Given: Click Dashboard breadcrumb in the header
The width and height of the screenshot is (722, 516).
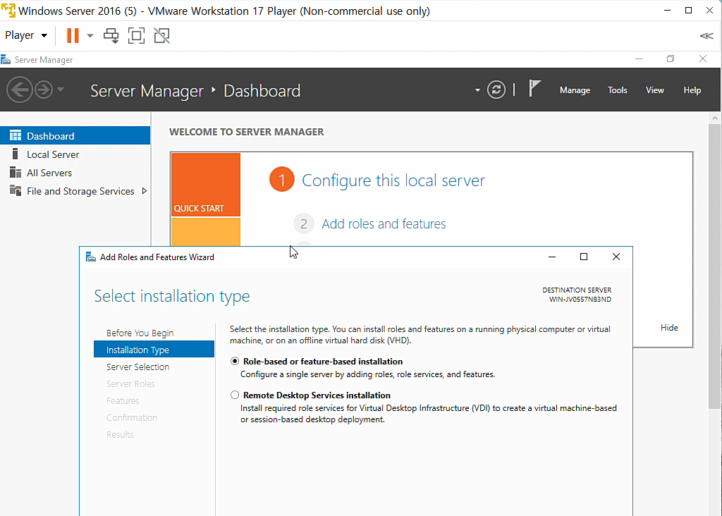Looking at the screenshot, I should click(262, 91).
